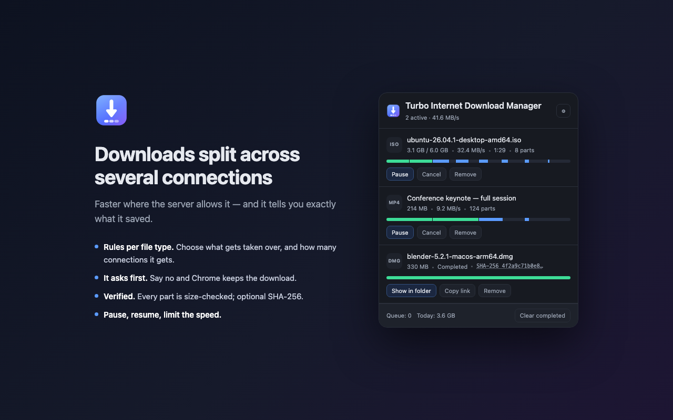This screenshot has width=673, height=420.
Task: Pause the ubuntu ISO download
Action: point(400,174)
